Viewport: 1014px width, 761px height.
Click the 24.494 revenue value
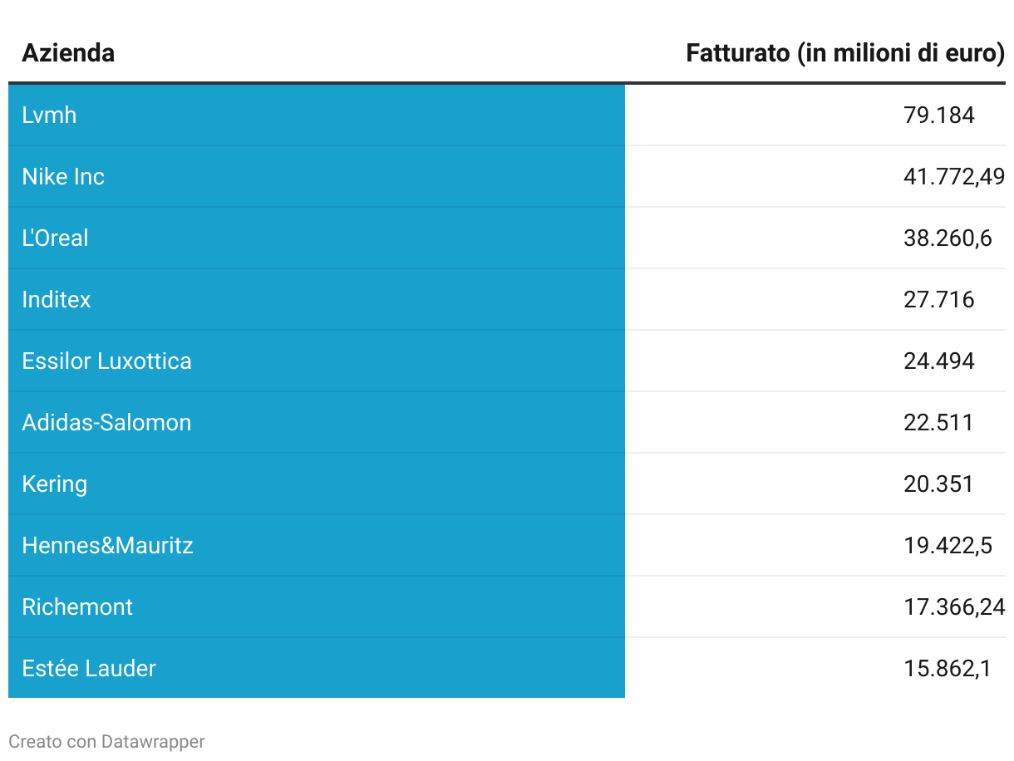click(x=938, y=361)
